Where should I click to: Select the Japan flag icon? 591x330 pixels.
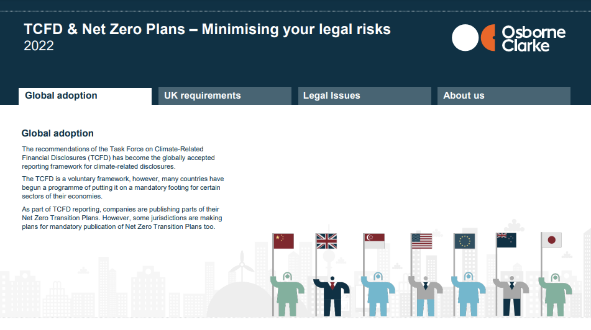pyautogui.click(x=551, y=239)
